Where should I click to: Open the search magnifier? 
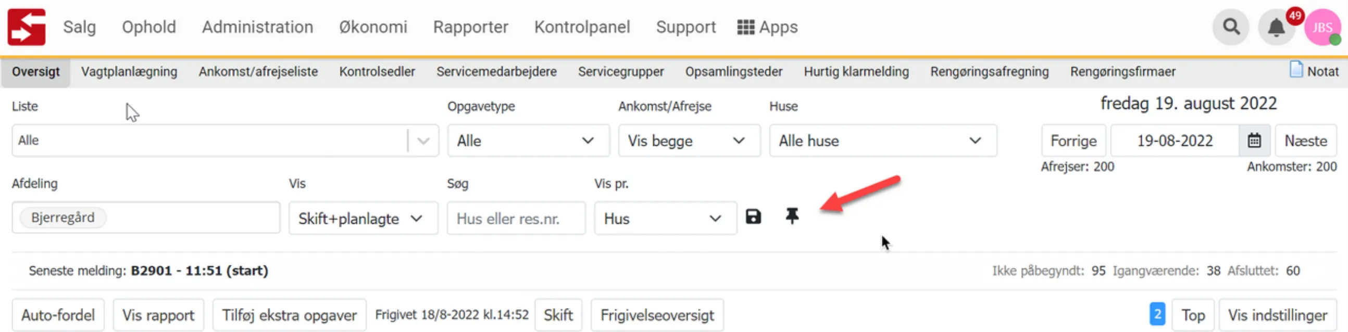[x=1230, y=27]
